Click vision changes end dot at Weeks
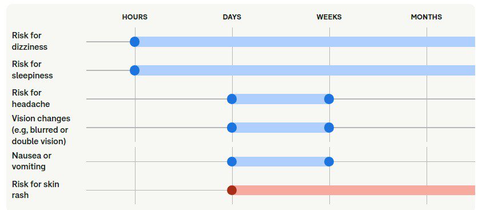The image size is (478, 210). tap(329, 128)
